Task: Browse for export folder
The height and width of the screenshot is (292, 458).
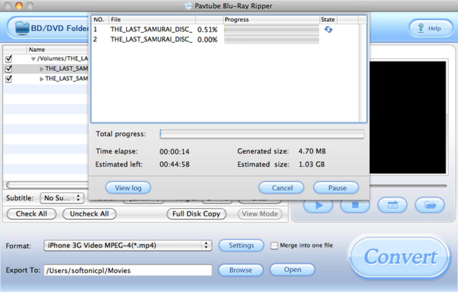Action: tap(241, 270)
